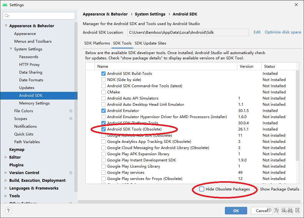Open the Appearance settings page

point(25,34)
